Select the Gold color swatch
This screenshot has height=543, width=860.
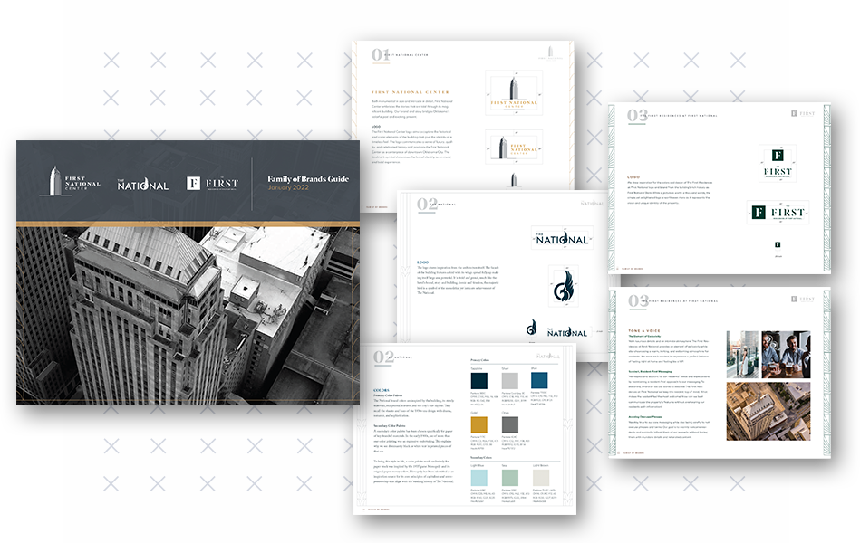pyautogui.click(x=478, y=424)
